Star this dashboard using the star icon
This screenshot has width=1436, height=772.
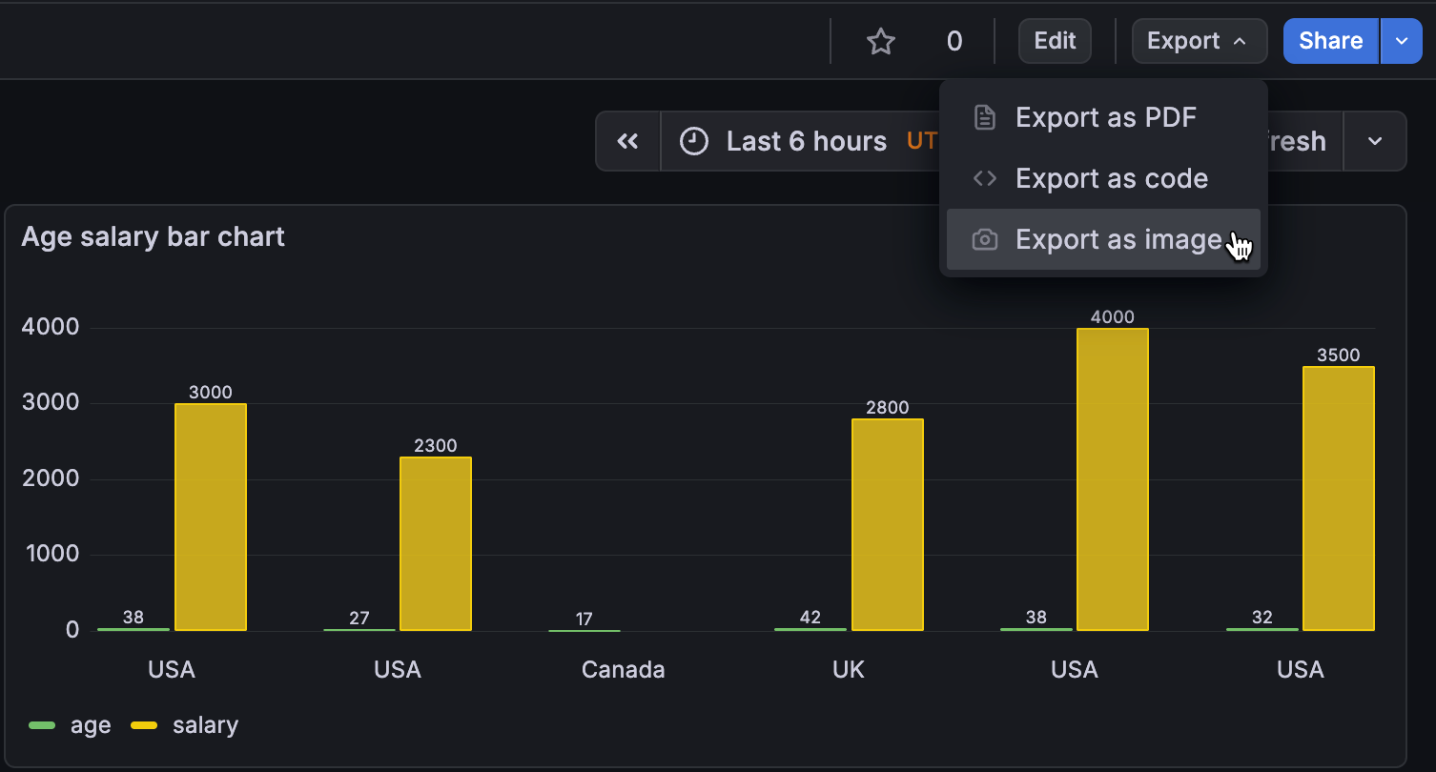880,41
